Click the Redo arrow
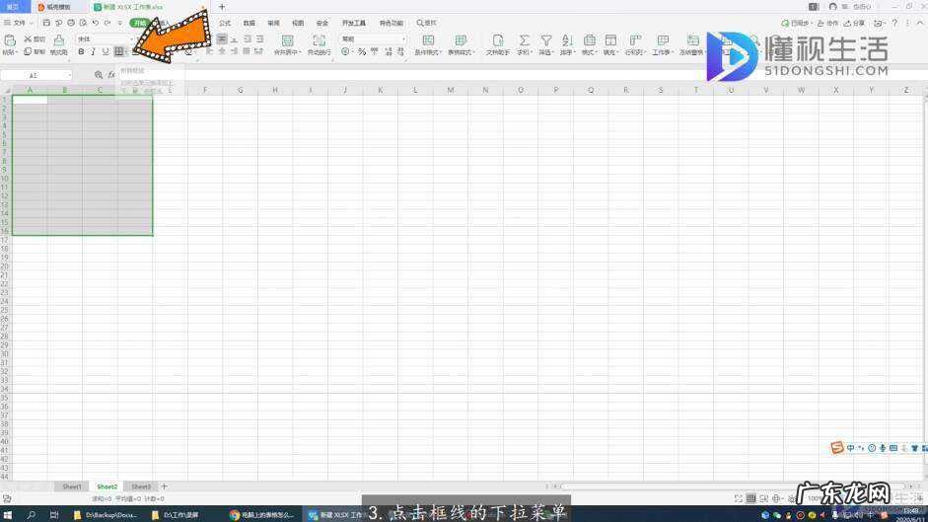The width and height of the screenshot is (928, 522). tap(107, 23)
